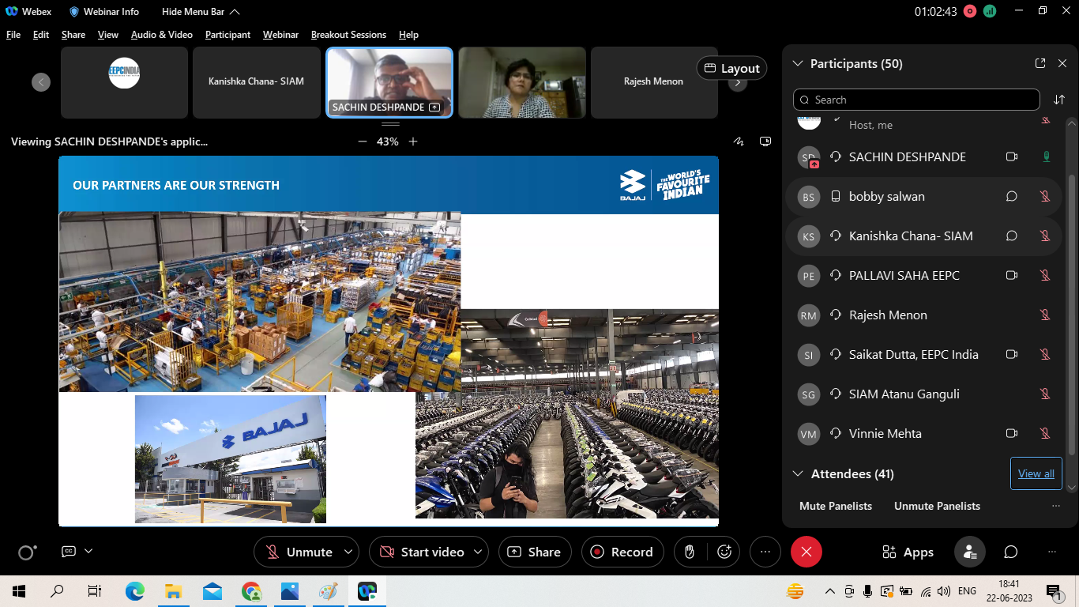The image size is (1079, 607).
Task: Open the Webinar Info panel
Action: pyautogui.click(x=104, y=12)
